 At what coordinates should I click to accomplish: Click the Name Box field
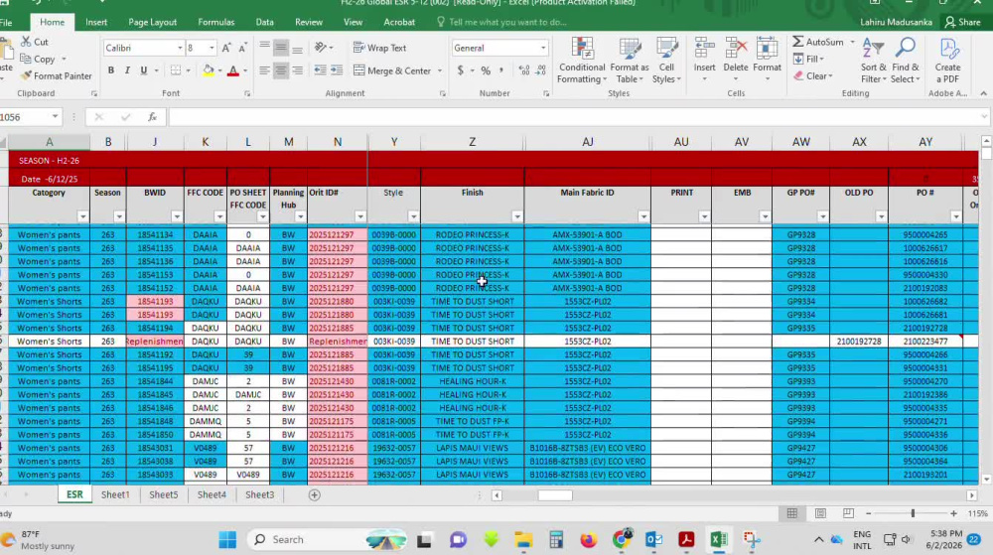click(x=24, y=117)
